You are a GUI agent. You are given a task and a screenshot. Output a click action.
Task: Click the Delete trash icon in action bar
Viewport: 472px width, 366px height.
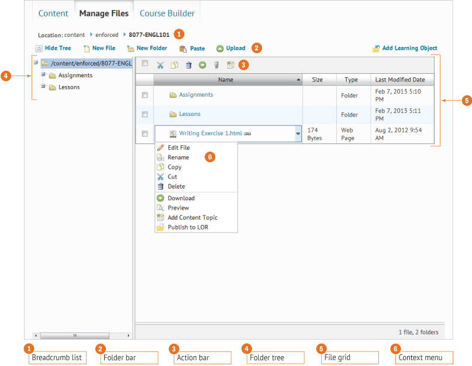(x=189, y=65)
